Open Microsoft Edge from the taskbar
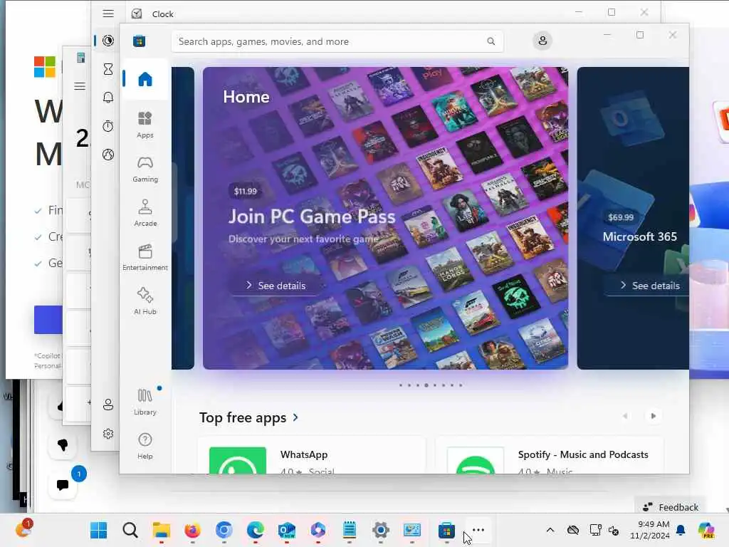This screenshot has width=729, height=547. (x=256, y=530)
